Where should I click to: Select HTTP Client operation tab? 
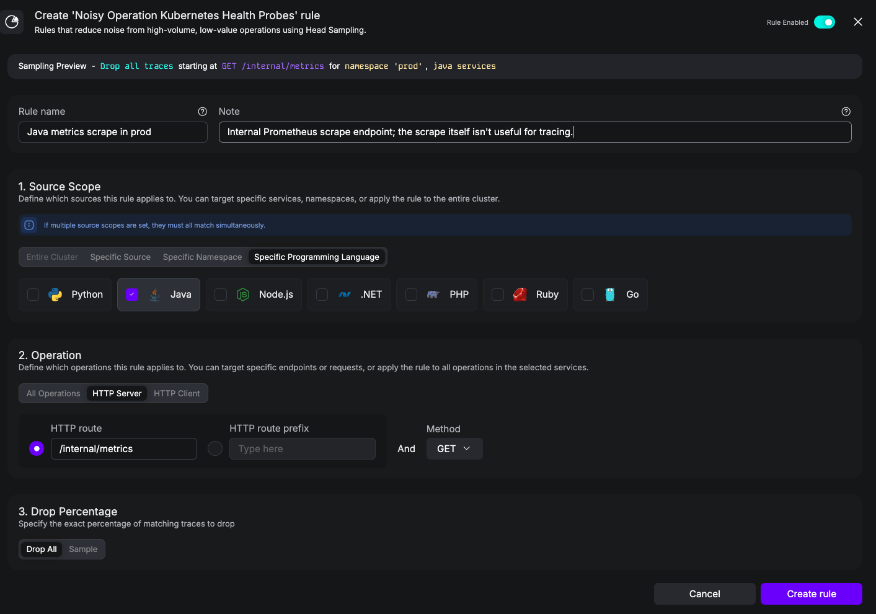coord(177,393)
